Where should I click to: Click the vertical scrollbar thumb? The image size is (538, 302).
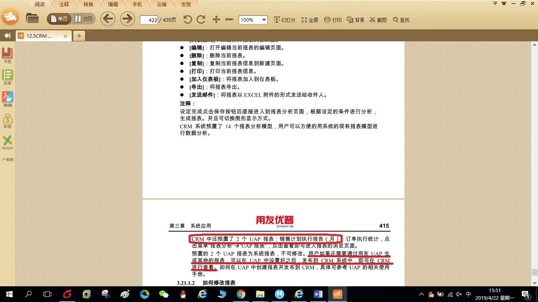[534, 272]
